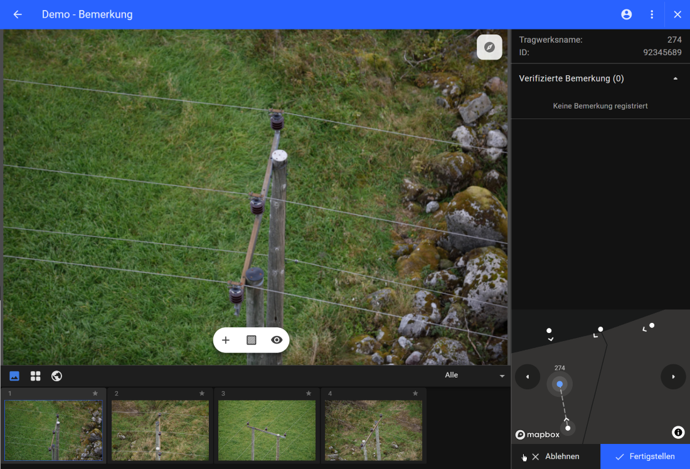Select thumbnail image 2
This screenshot has width=690, height=469.
(160, 430)
